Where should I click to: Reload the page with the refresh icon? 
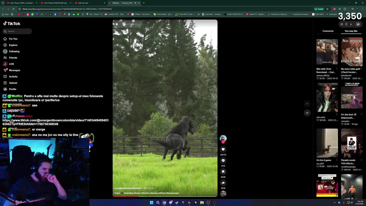[x=13, y=9]
